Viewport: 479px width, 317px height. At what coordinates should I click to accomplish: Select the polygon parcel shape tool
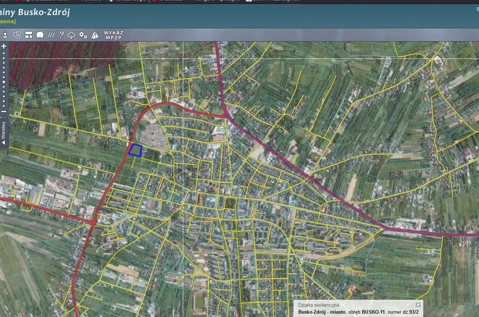point(40,35)
